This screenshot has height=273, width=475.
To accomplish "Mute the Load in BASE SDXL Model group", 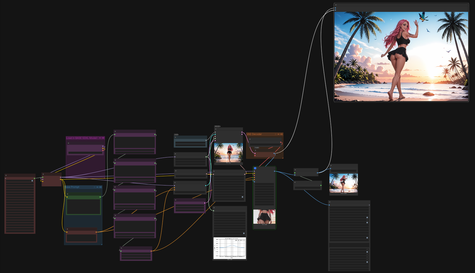I will pos(103,138).
